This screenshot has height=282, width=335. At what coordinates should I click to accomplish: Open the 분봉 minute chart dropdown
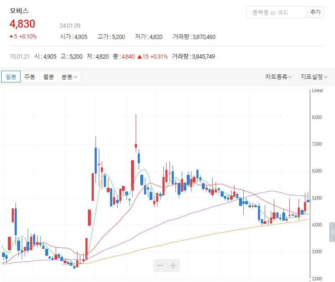pyautogui.click(x=70, y=77)
